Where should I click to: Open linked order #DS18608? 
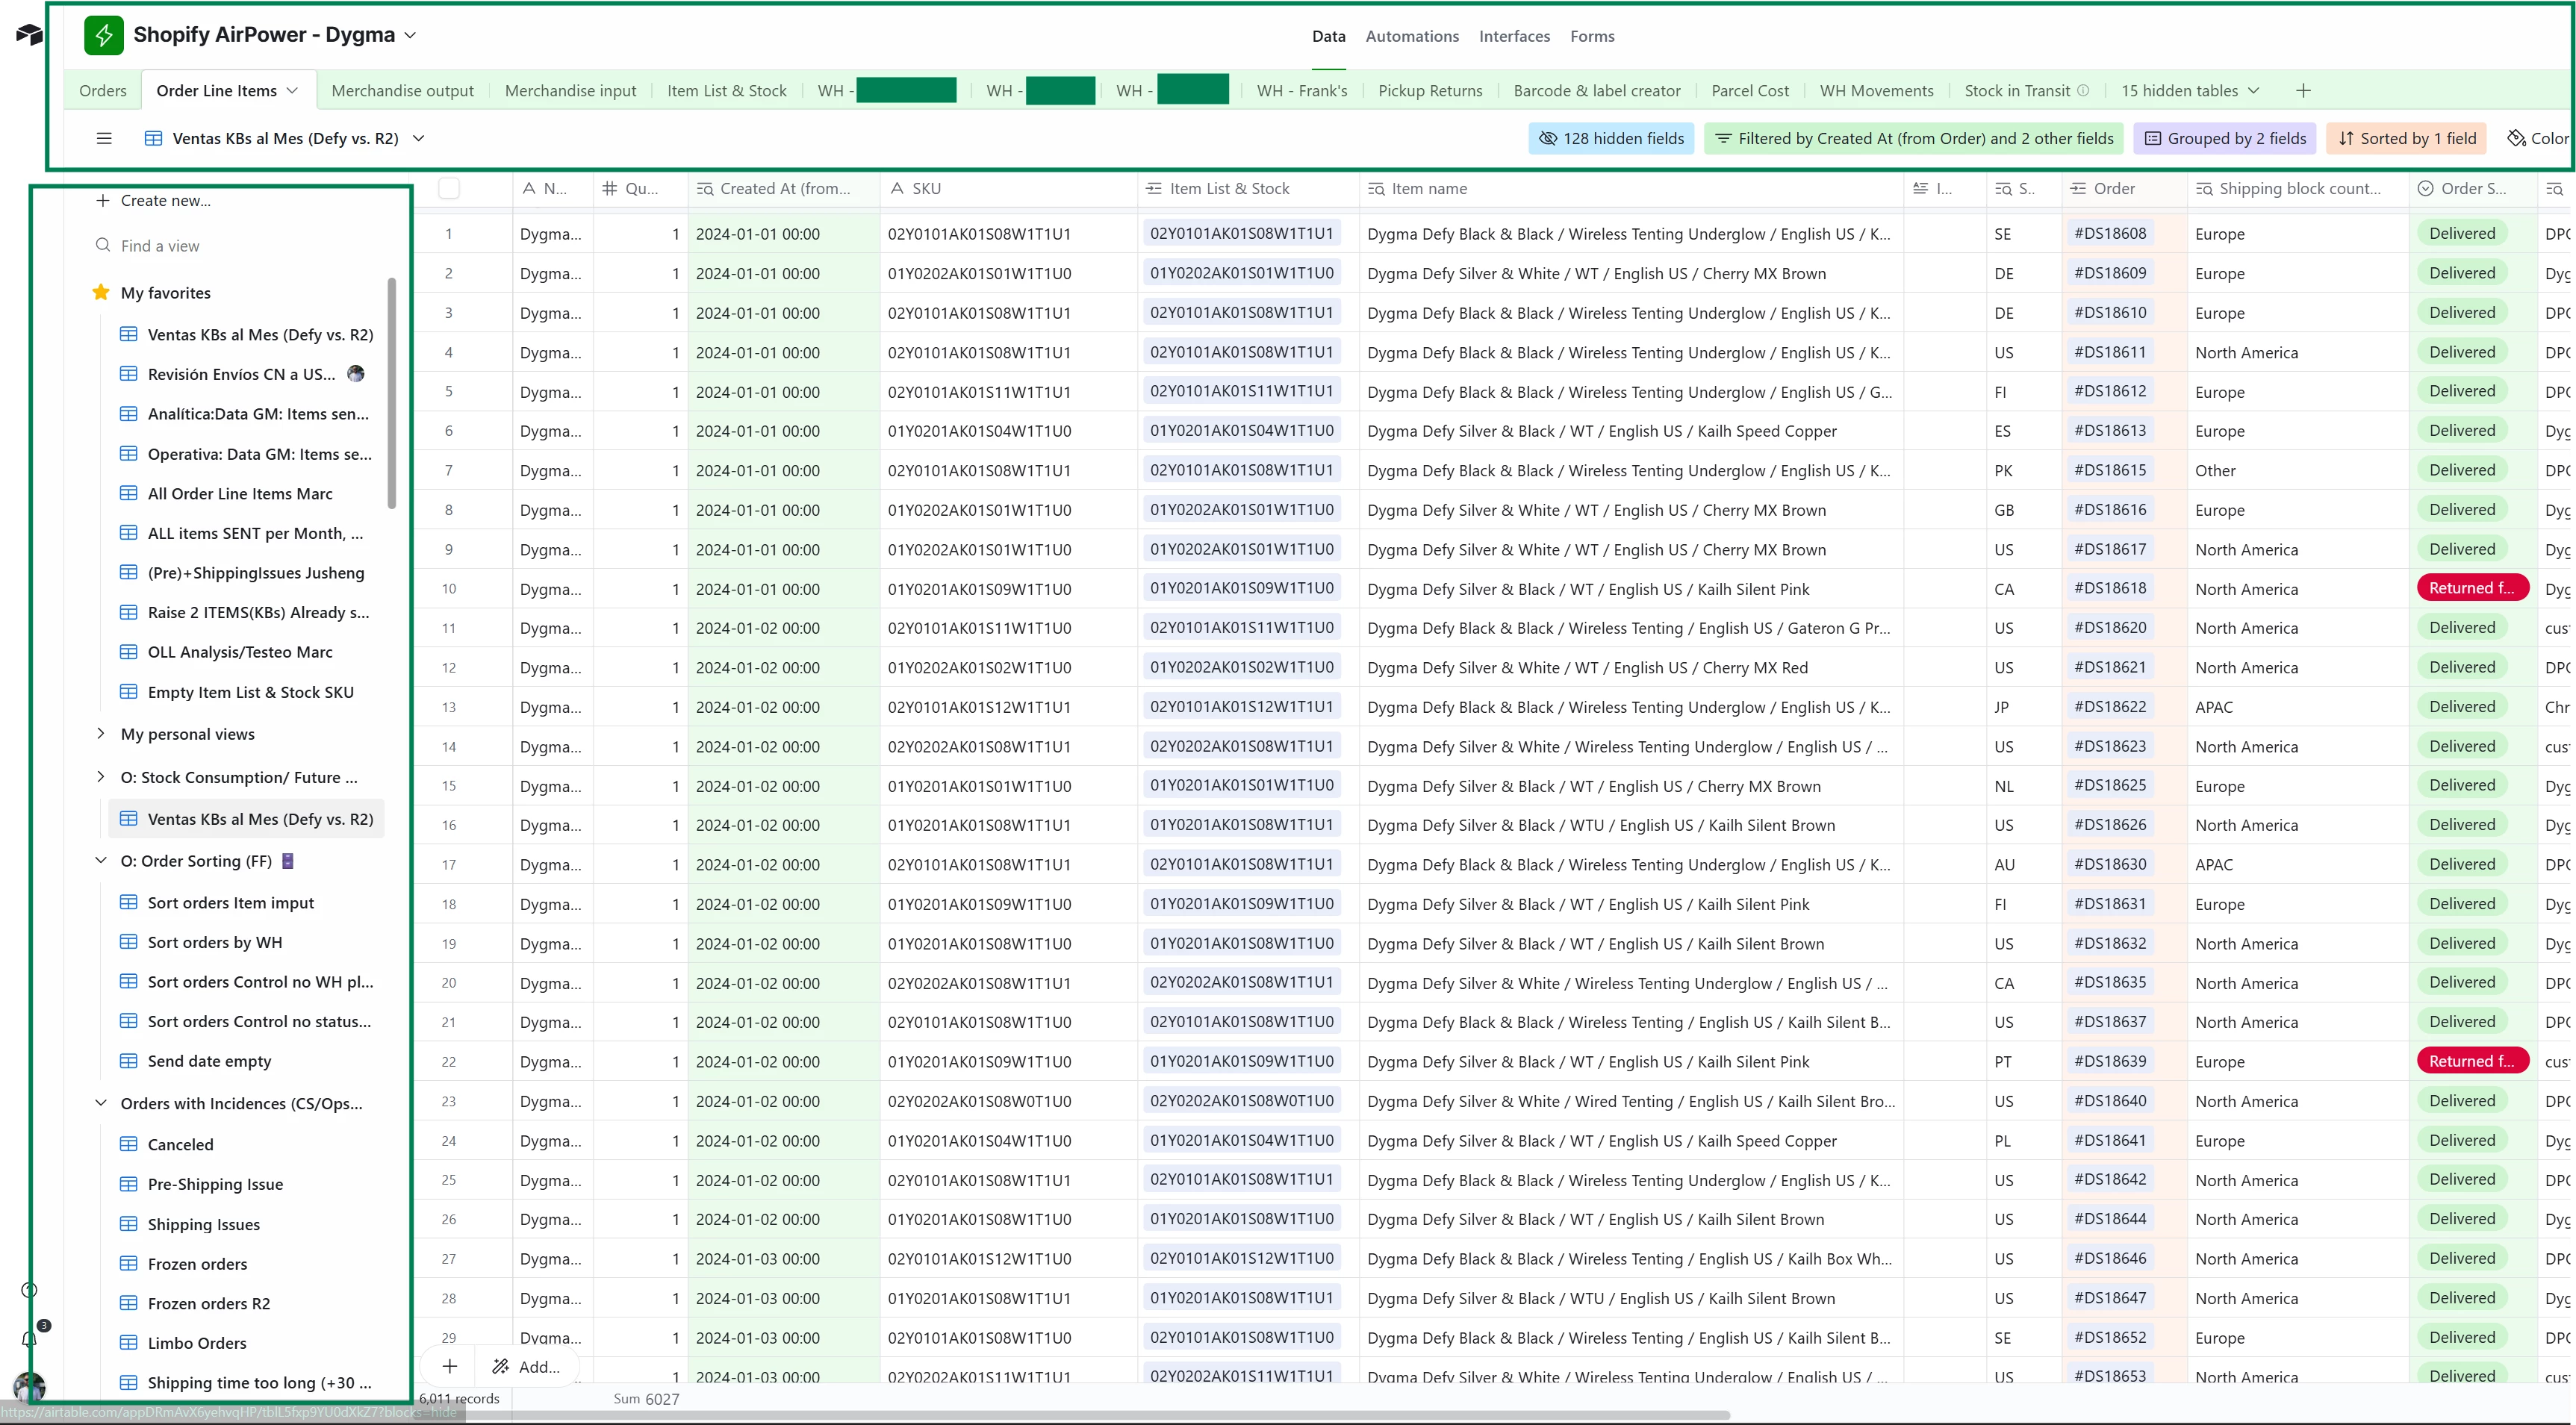[x=2110, y=233]
